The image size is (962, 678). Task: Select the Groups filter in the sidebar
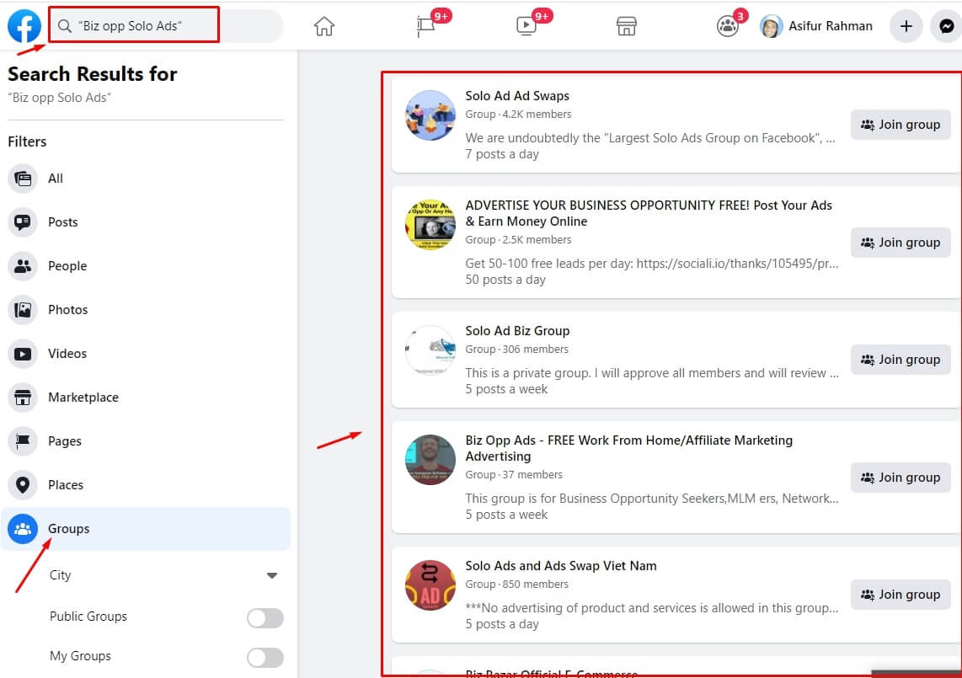click(x=69, y=528)
